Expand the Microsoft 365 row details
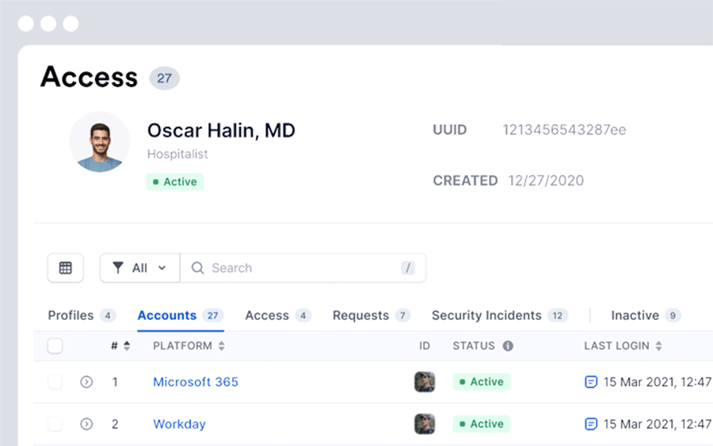 point(86,382)
